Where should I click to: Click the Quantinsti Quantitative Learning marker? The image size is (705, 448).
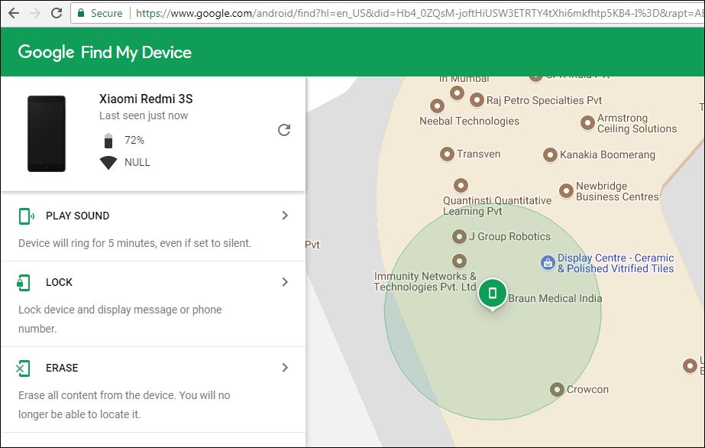(461, 185)
